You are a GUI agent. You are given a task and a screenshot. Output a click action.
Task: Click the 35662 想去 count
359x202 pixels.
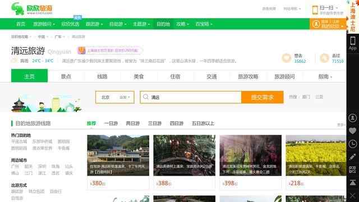tap(300, 61)
